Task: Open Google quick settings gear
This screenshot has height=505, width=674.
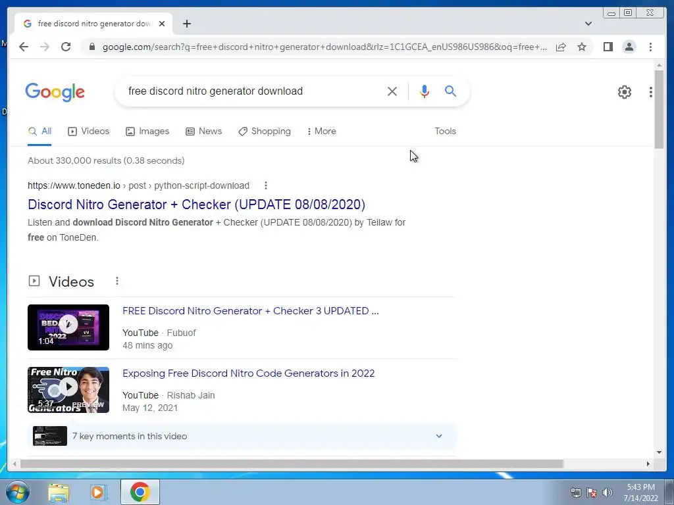Action: point(625,92)
